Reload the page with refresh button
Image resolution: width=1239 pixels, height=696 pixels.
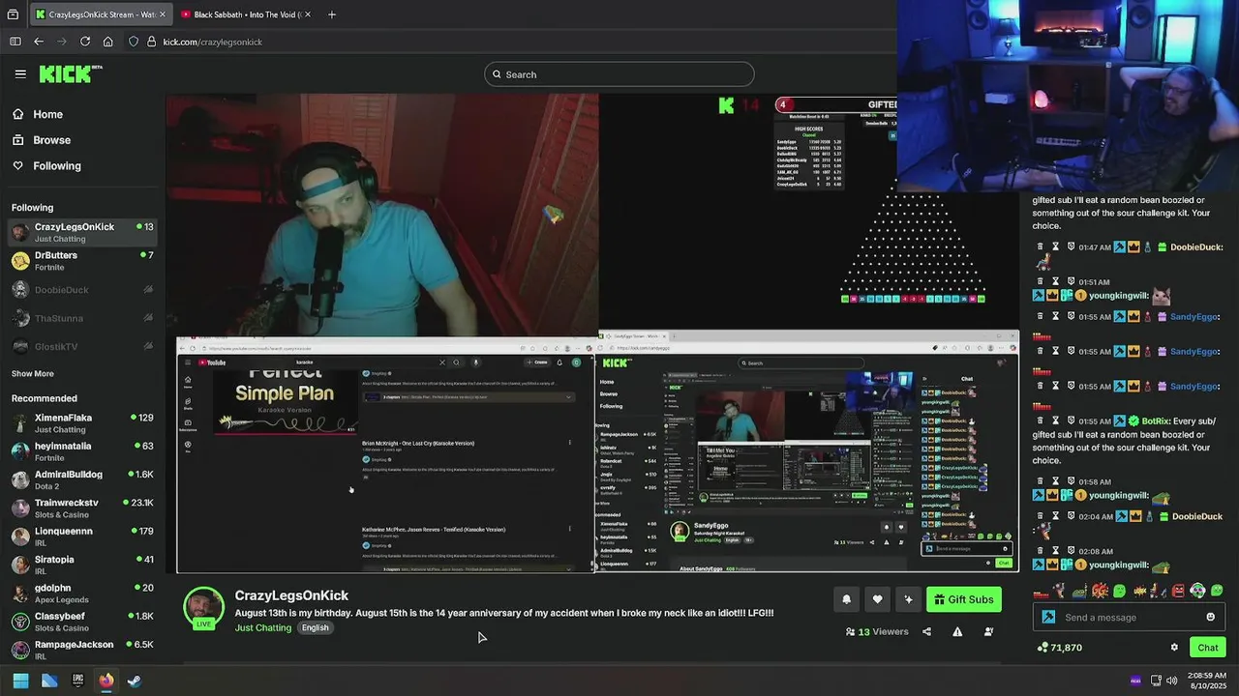point(85,42)
